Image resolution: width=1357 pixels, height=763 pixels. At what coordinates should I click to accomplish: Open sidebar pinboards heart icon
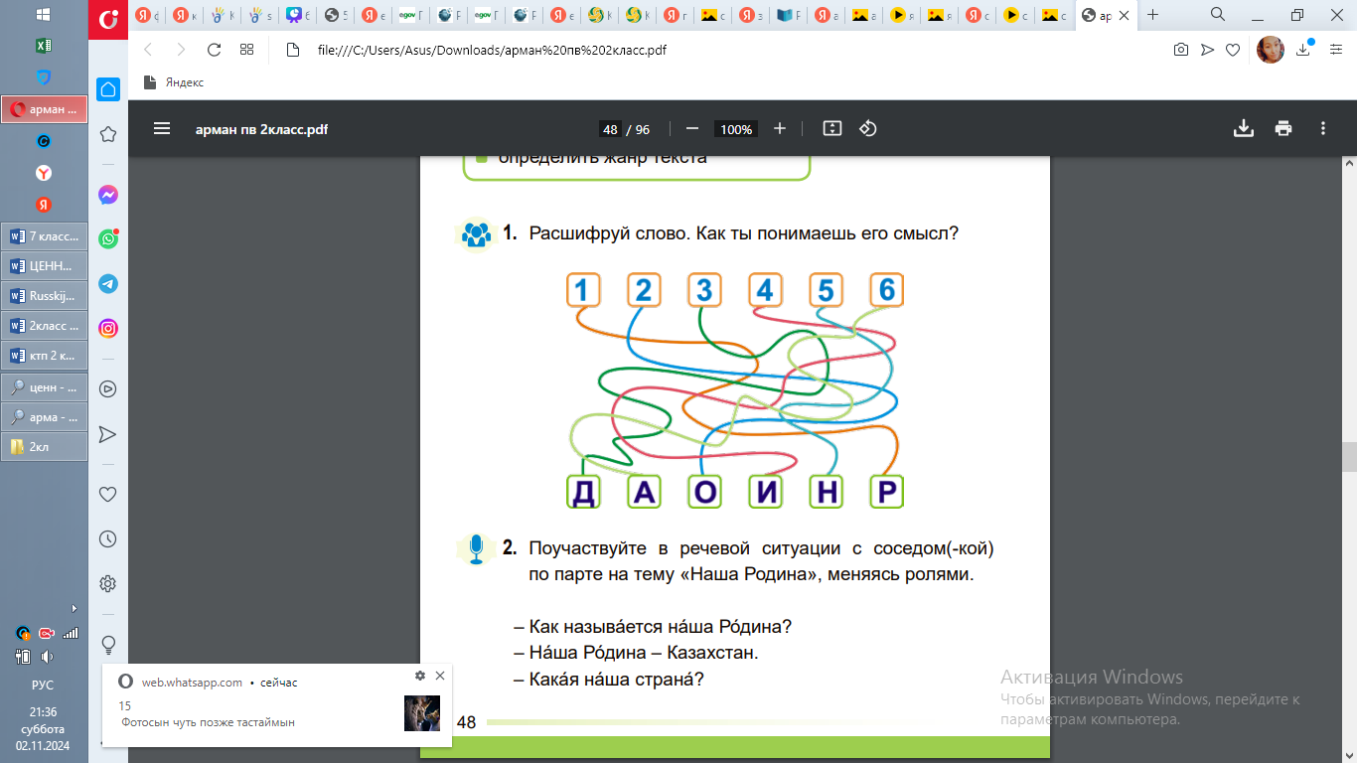click(x=108, y=495)
